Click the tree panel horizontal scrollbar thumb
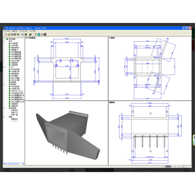Viewport: 195px width, 195px height. pos(12,163)
